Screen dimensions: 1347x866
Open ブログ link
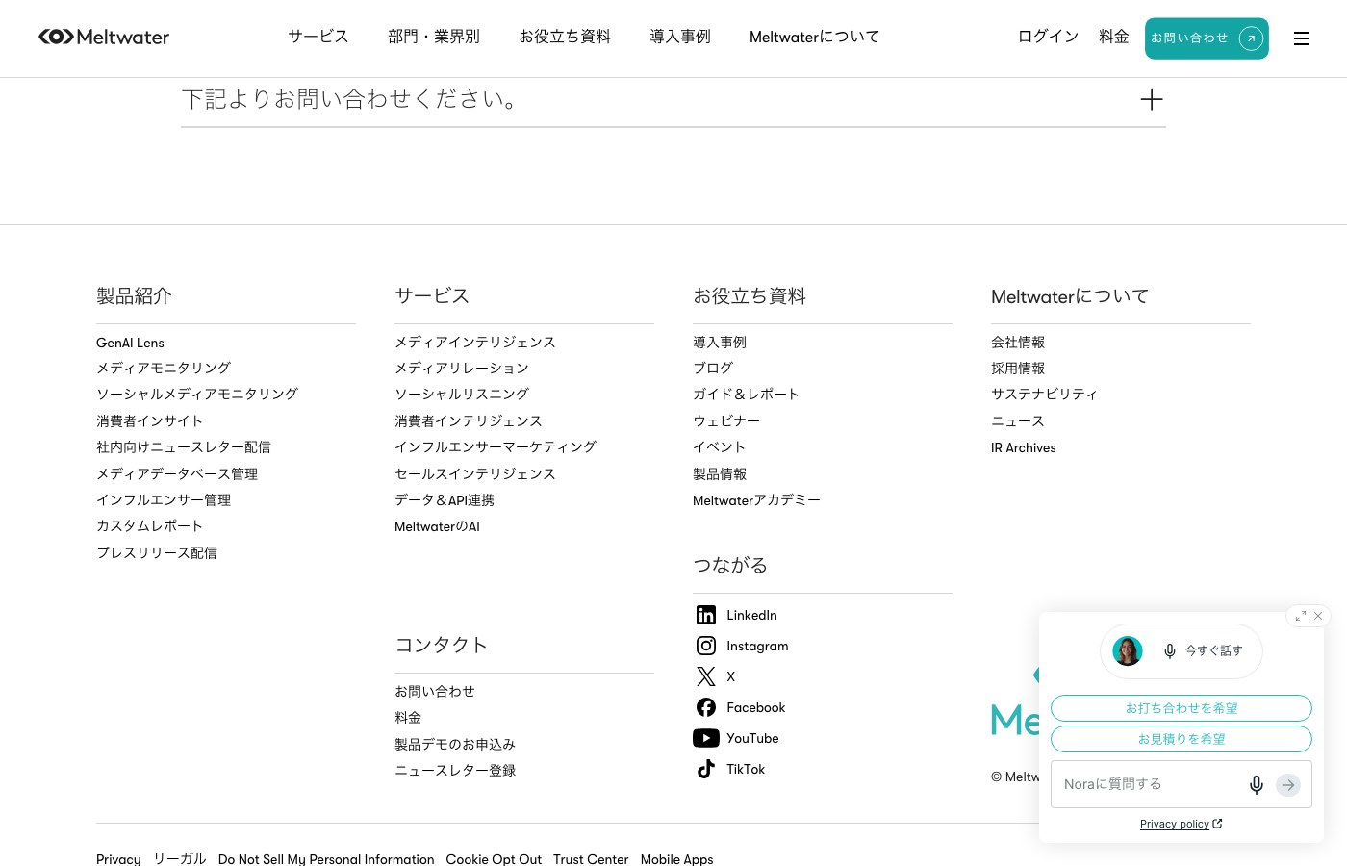click(x=713, y=369)
